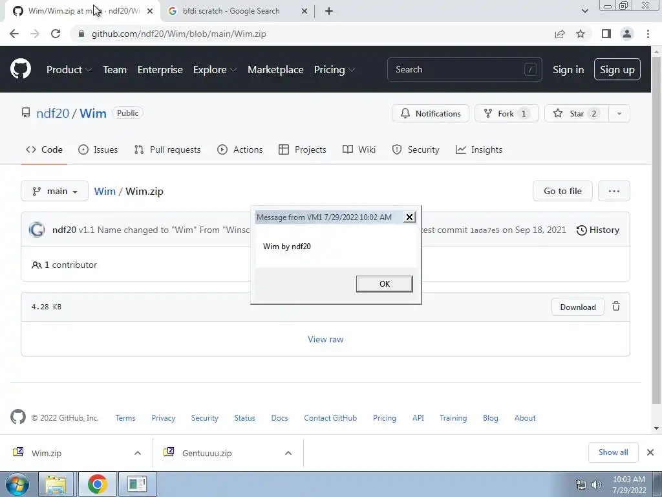Delete file using trash icon

[616, 306]
